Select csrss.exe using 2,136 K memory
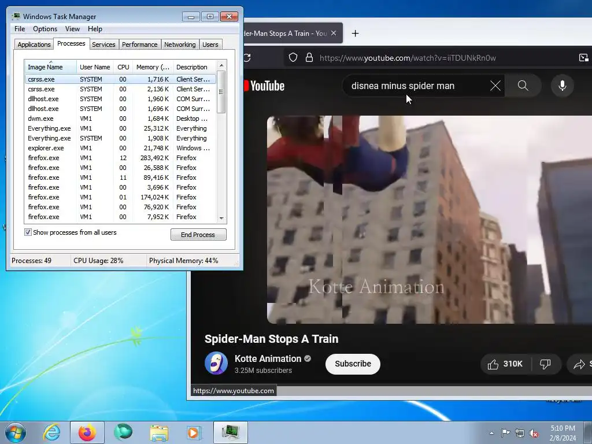This screenshot has height=444, width=592. click(x=120, y=89)
